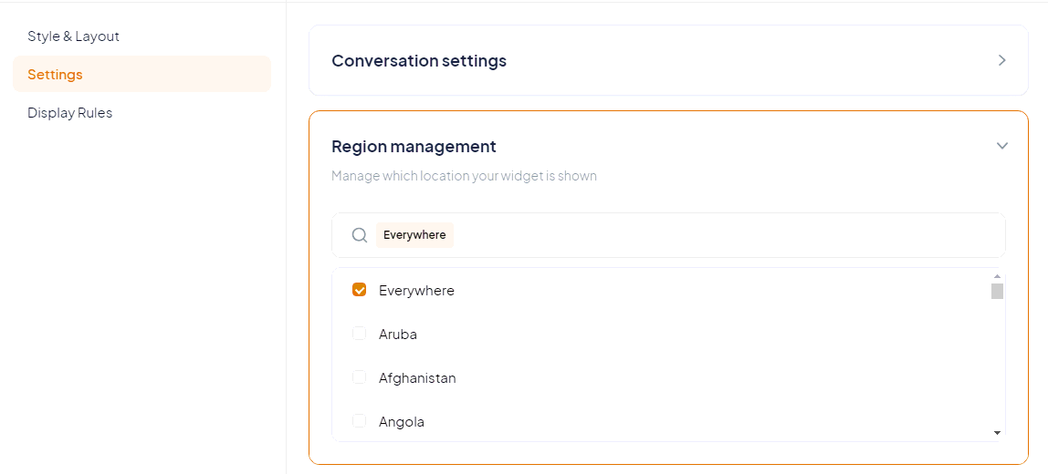Select the Aruba country label
The height and width of the screenshot is (474, 1048).
click(x=398, y=335)
